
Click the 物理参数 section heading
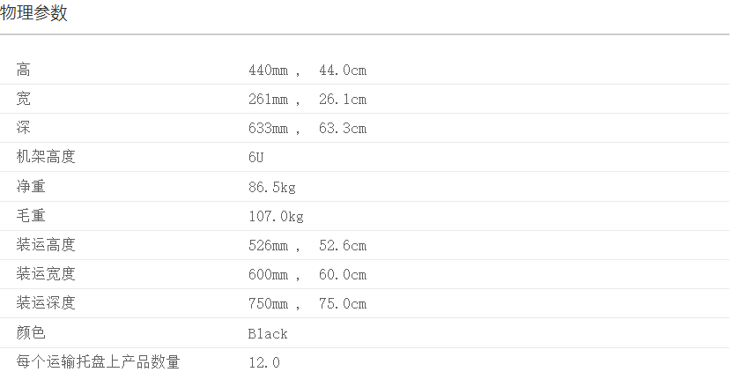coord(34,13)
